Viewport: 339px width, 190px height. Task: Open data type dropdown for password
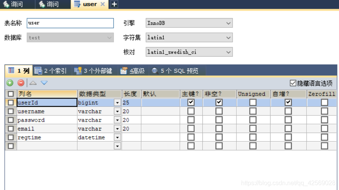(x=117, y=120)
